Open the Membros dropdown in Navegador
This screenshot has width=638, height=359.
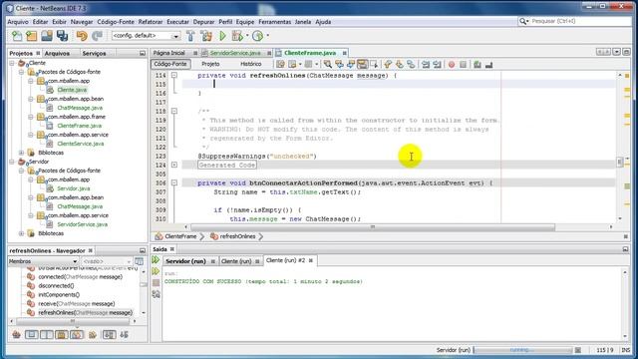[43, 261]
